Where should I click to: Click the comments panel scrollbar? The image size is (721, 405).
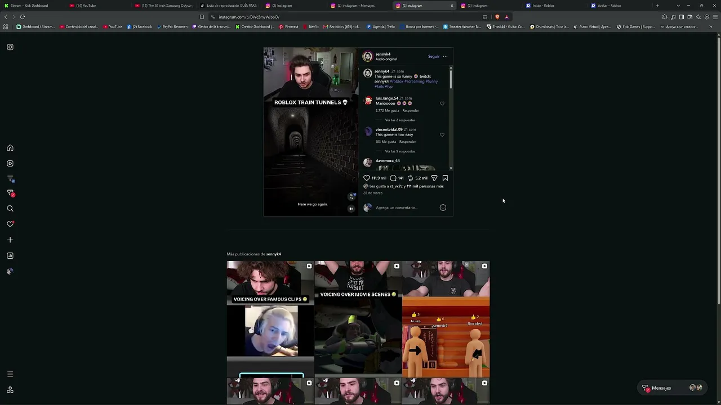tap(451, 79)
